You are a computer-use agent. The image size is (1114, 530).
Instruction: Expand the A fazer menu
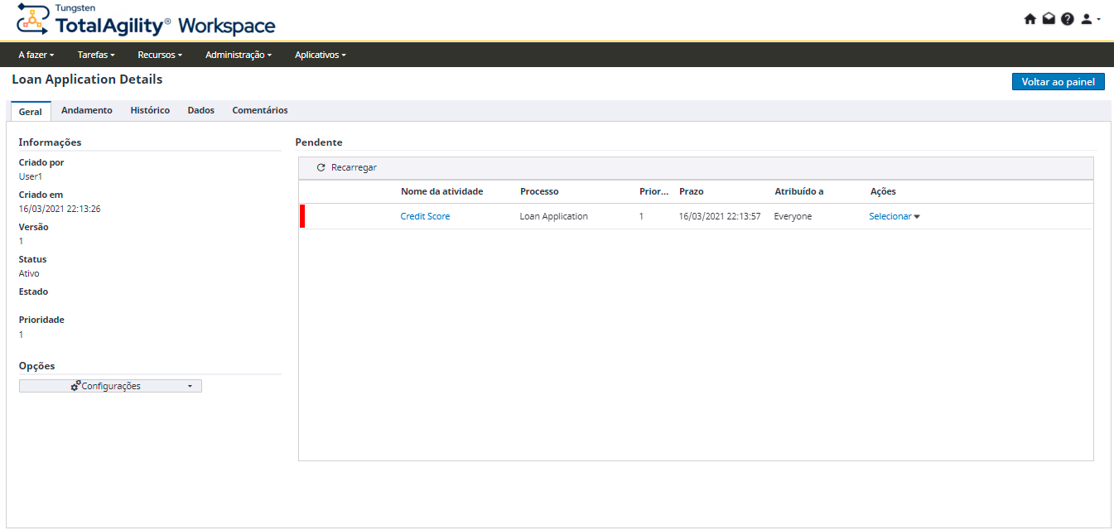coord(36,55)
